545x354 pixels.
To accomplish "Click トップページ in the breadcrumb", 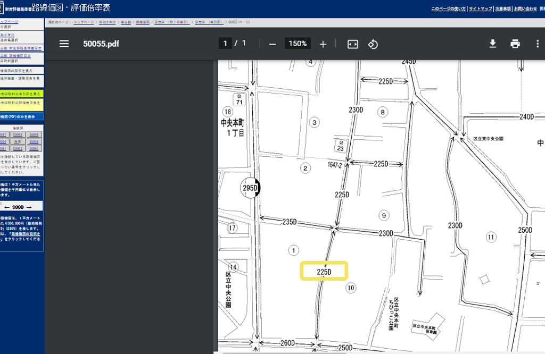I will (x=84, y=22).
